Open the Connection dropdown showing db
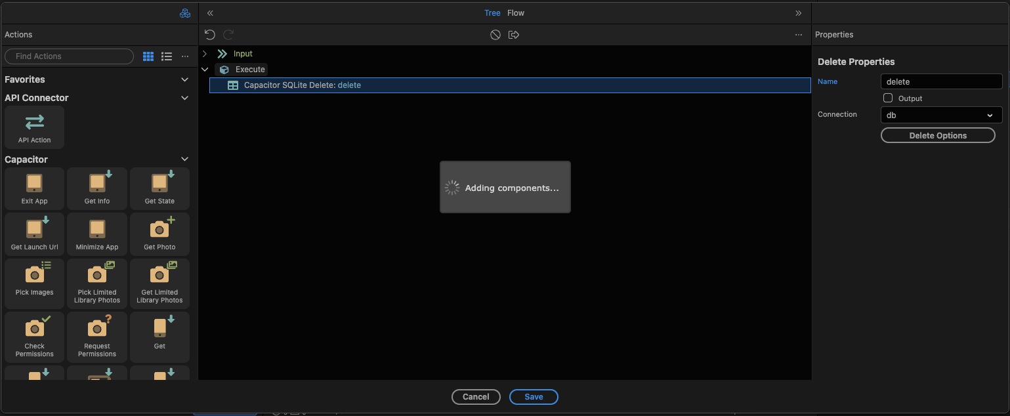Viewport: 1010px width, 416px height. coord(940,115)
